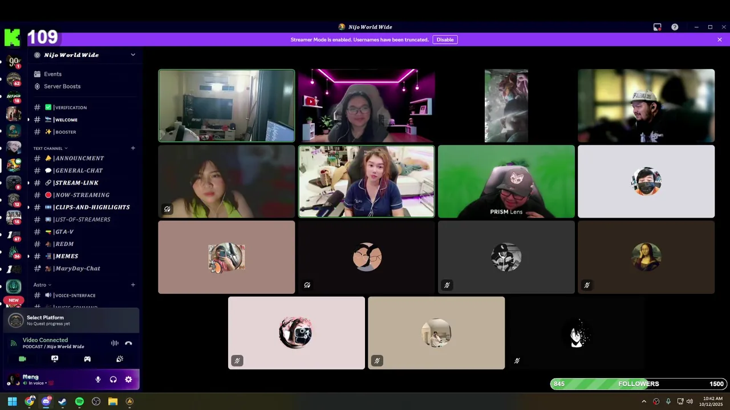Viewport: 730px width, 410px height.
Task: Open Meng's user profile avatar
Action: (13, 379)
